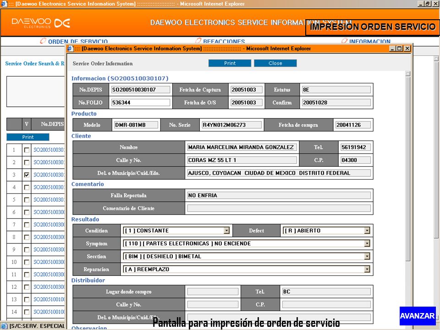The height and width of the screenshot is (330, 440).
Task: Open service order link in row 3
Action: click(x=49, y=175)
